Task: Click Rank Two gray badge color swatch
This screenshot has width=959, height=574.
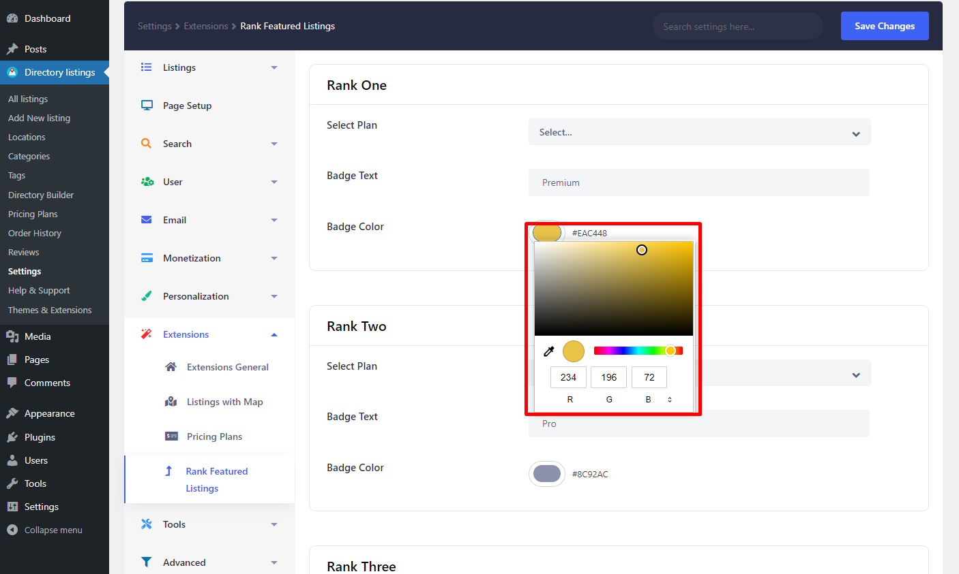Action: [x=547, y=474]
